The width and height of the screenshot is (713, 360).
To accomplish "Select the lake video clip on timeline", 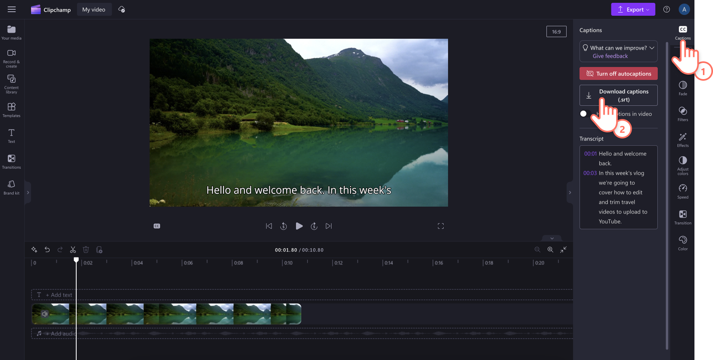I will tap(167, 314).
